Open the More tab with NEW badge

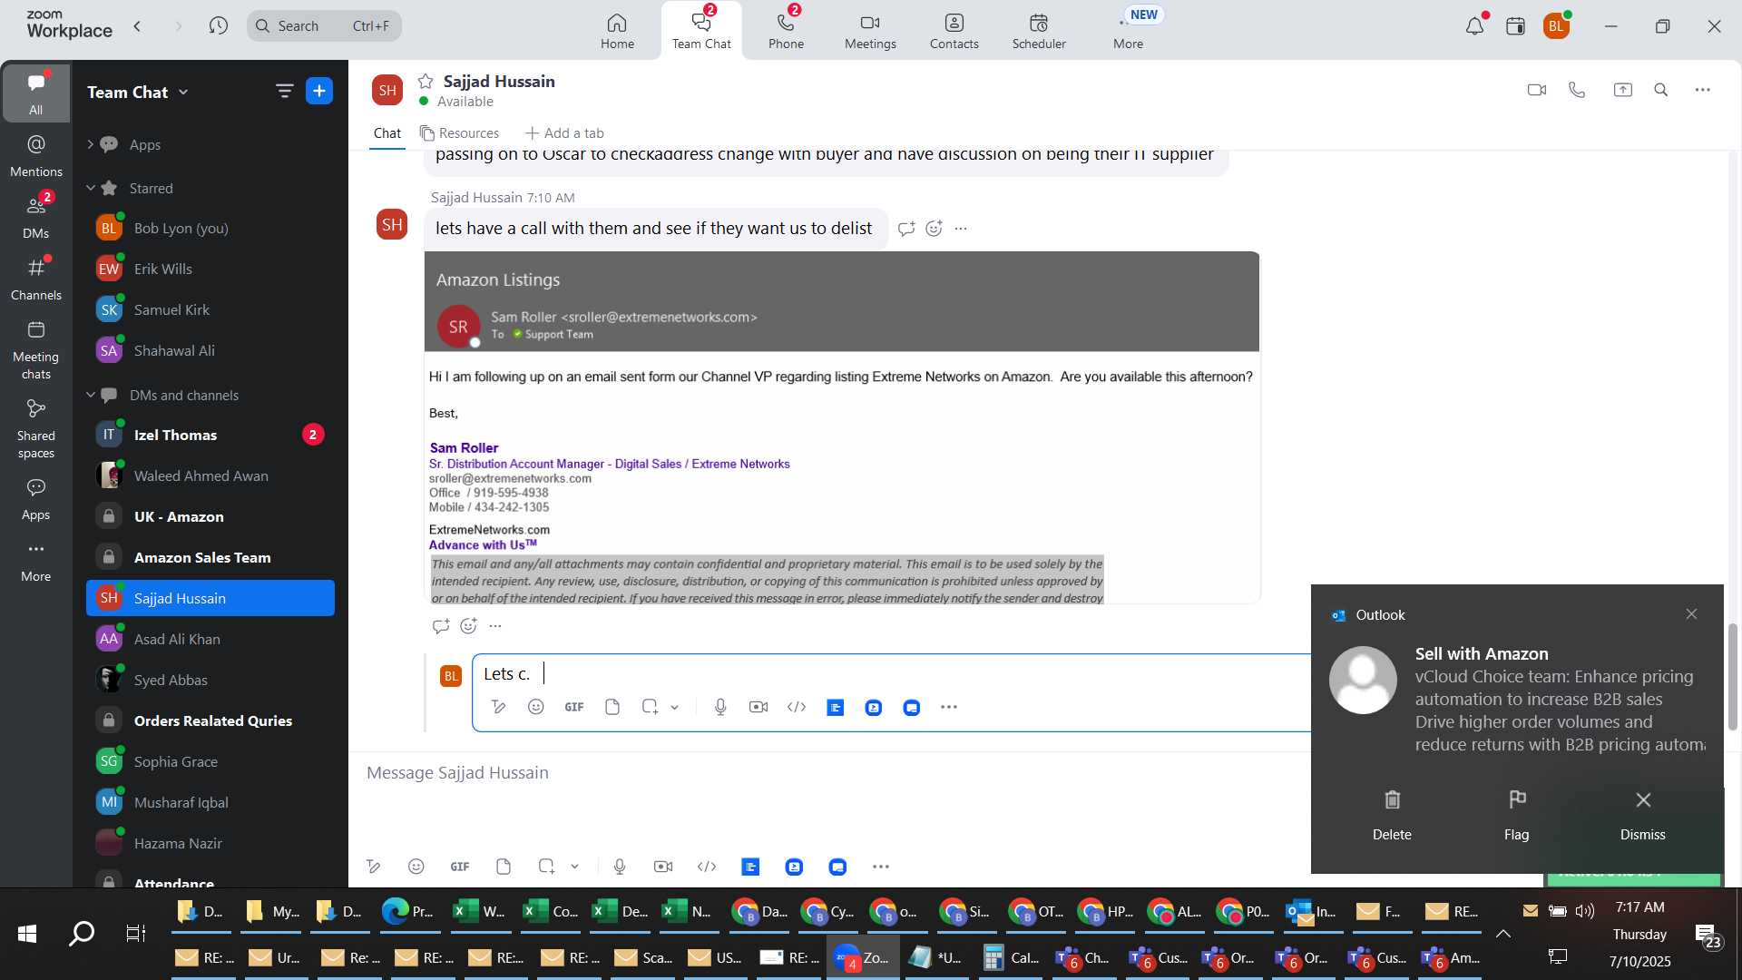1129,30
